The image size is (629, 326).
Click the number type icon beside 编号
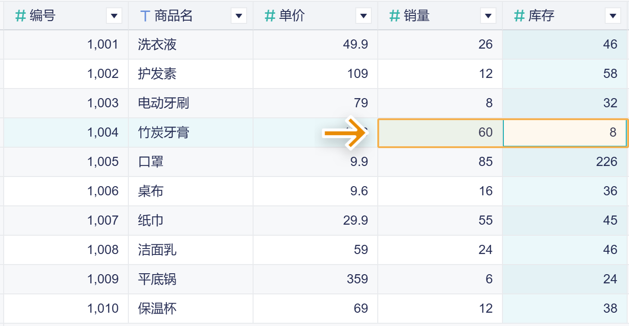[x=21, y=16]
